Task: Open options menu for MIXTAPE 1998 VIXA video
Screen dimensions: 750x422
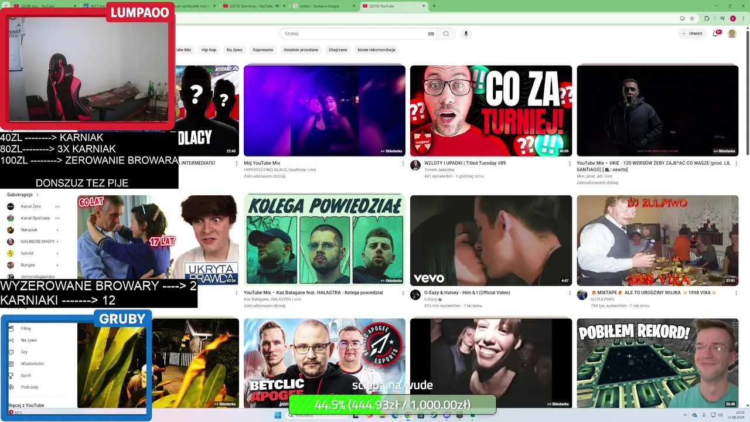Action: point(736,293)
